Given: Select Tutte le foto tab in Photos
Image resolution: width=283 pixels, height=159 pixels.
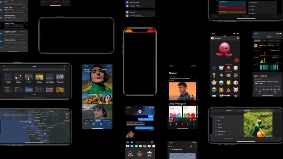Looking at the screenshot, I should tap(106, 120).
